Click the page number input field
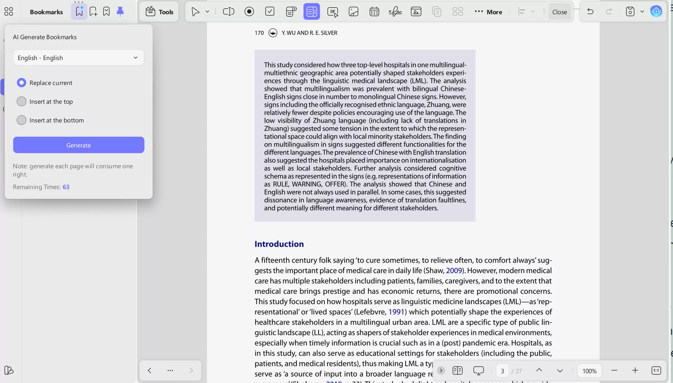This screenshot has height=383, width=673. tap(503, 371)
